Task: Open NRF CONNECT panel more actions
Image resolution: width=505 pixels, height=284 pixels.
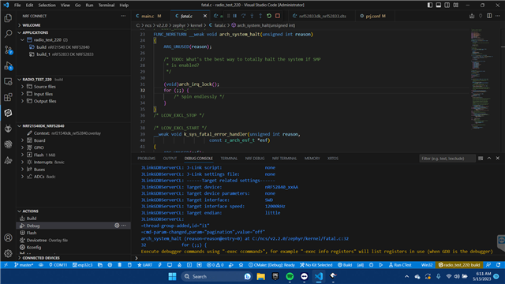Action: pyautogui.click(x=123, y=16)
